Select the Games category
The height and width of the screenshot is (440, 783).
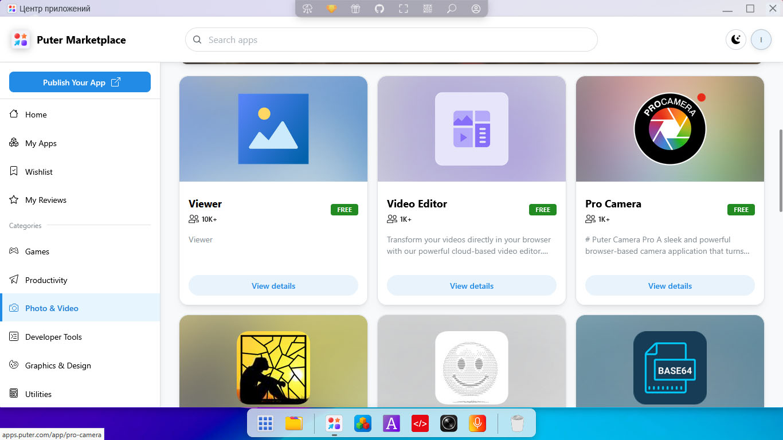coord(80,252)
